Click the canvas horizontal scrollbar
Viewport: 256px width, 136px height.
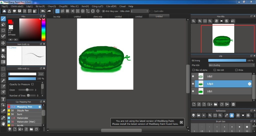(x=121, y=130)
